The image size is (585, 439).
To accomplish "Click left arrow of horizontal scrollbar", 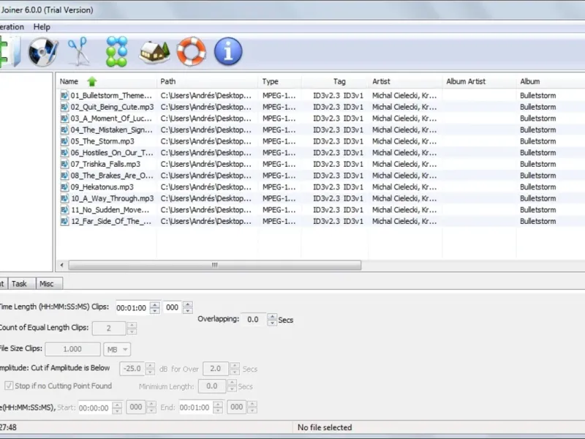I will point(61,265).
